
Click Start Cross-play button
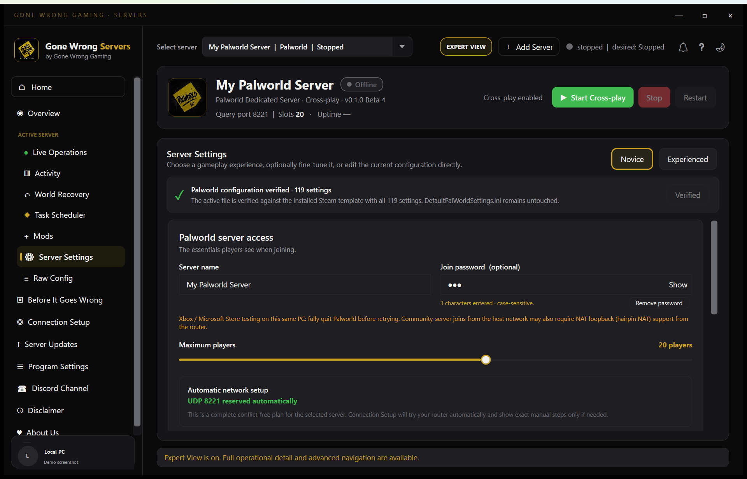tap(593, 97)
